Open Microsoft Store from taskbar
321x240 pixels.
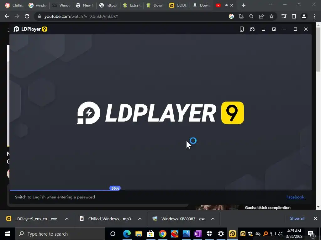coord(150,234)
